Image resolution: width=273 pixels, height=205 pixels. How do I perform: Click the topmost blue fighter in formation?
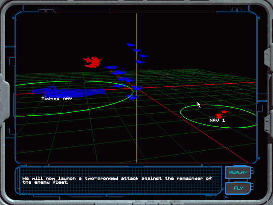pyautogui.click(x=131, y=45)
